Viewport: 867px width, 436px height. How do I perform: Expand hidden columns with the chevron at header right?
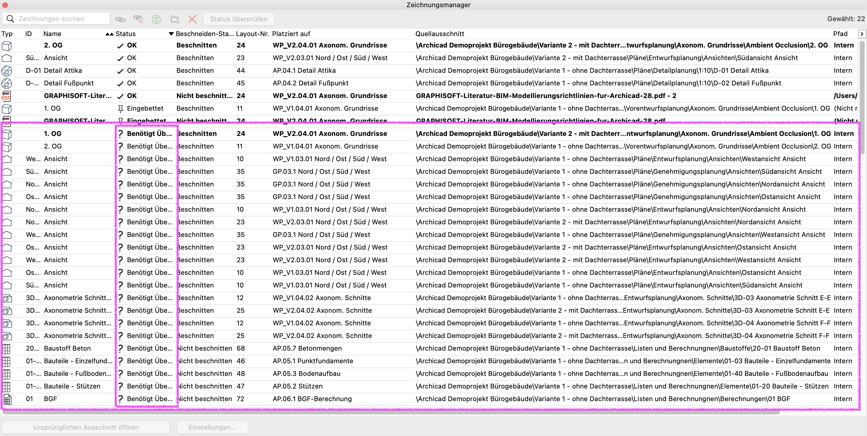(862, 34)
